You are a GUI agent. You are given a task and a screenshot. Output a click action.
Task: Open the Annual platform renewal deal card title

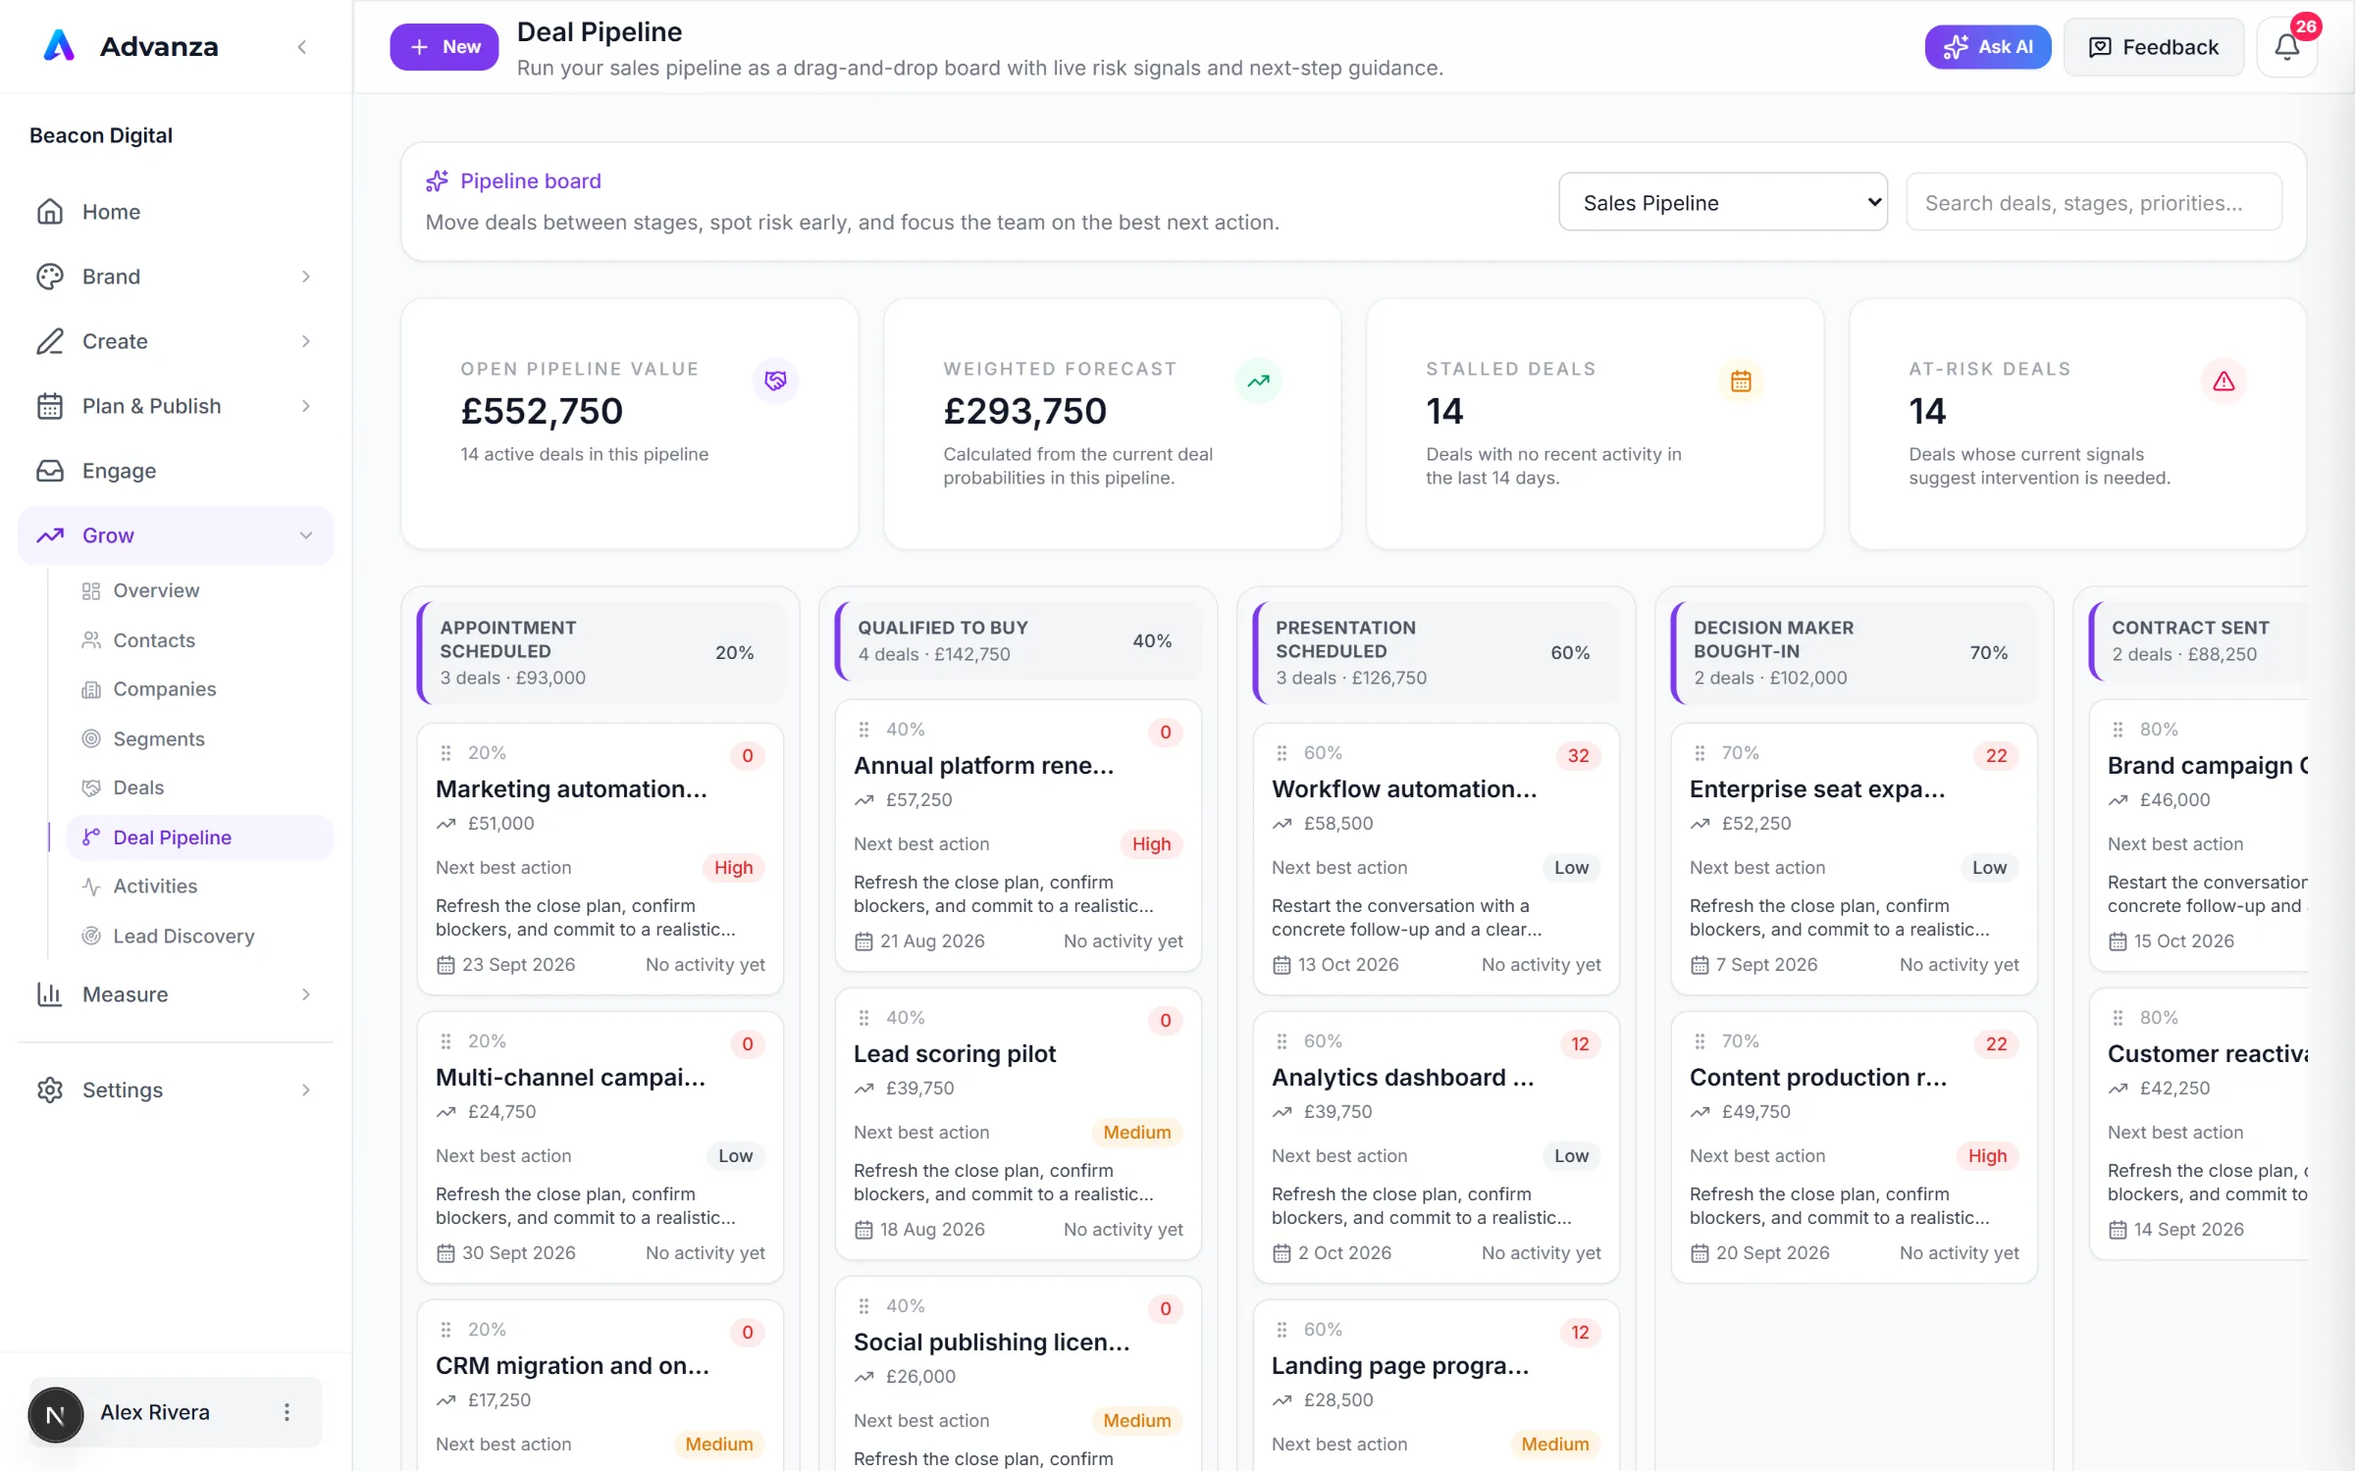(x=983, y=766)
